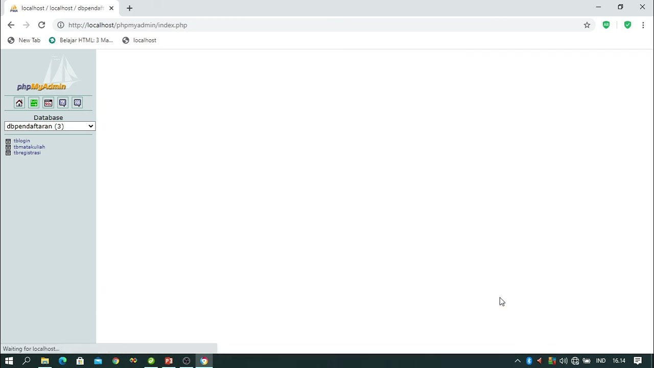Select the localhost phpMyAdmin browser tab
654x368 pixels.
[61, 8]
